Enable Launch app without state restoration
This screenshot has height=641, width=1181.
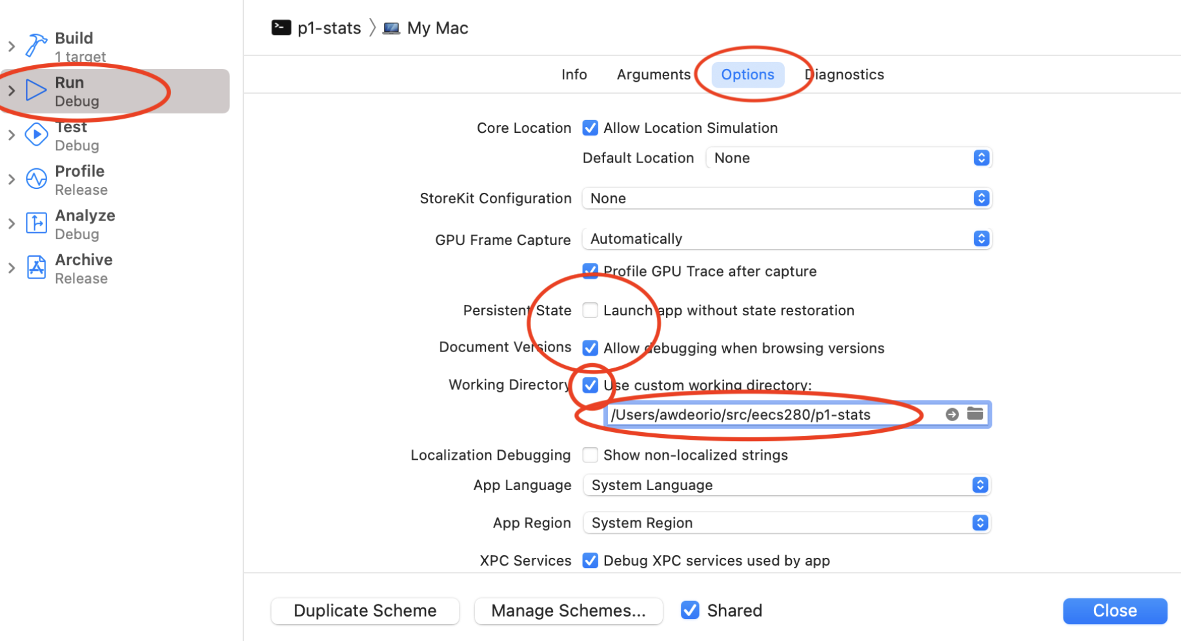tap(590, 310)
